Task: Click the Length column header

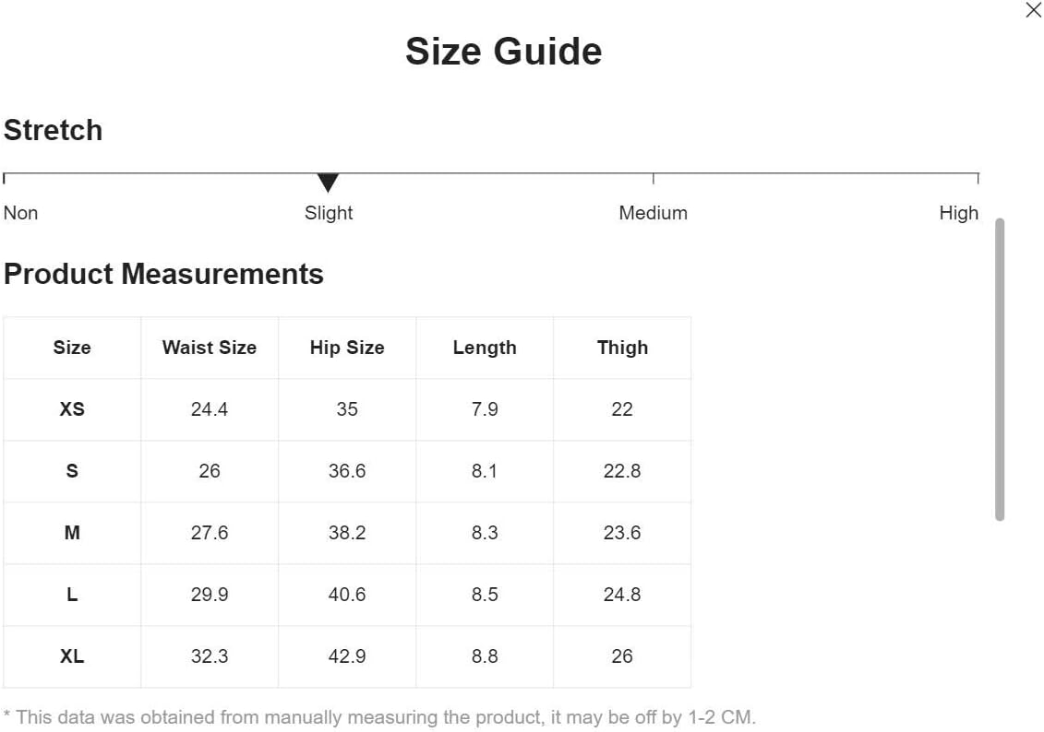Action: click(x=485, y=348)
